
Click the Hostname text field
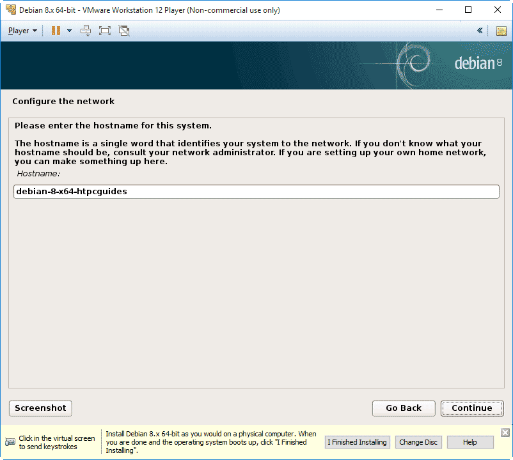256,192
